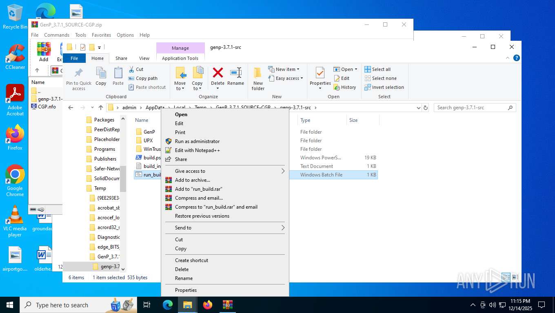Click the red Delete icon
The height and width of the screenshot is (313, 555).
coord(218,73)
